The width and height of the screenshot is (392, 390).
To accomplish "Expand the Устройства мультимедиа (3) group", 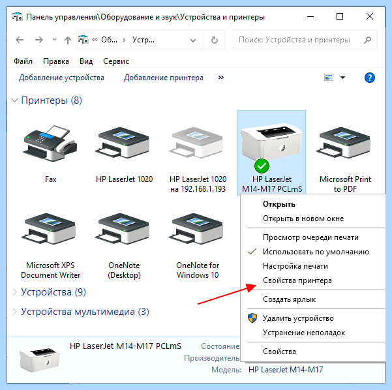I will 14,312.
